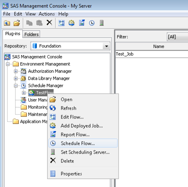Expand the Data Library Manager node

[16, 78]
